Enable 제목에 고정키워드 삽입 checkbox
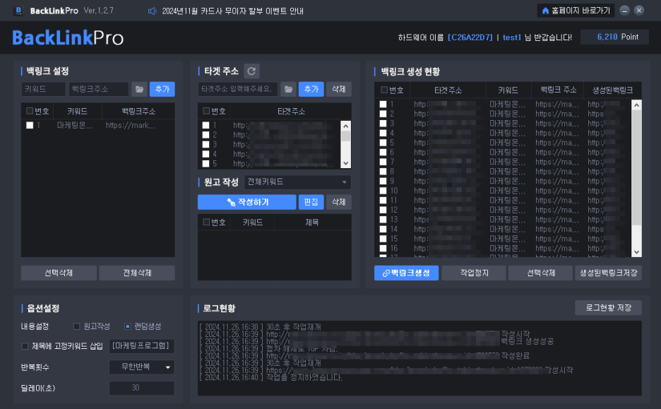Viewport: 661px width, 409px height. [25, 346]
